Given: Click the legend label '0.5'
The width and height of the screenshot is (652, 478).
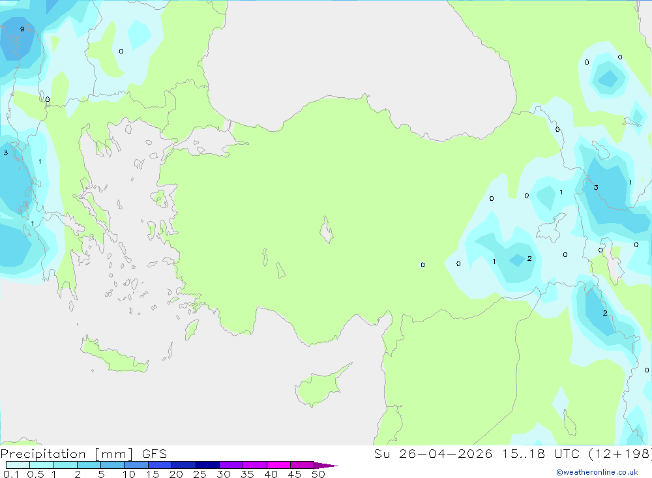Looking at the screenshot, I should tap(35, 474).
